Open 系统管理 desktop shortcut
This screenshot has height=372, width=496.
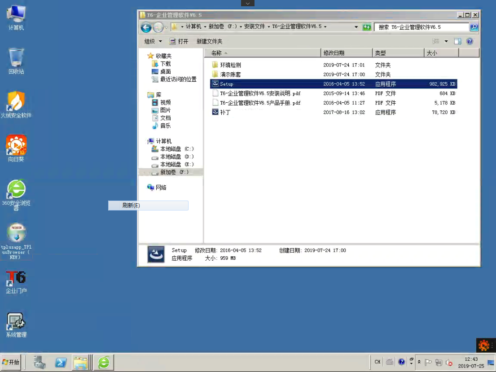pyautogui.click(x=16, y=325)
